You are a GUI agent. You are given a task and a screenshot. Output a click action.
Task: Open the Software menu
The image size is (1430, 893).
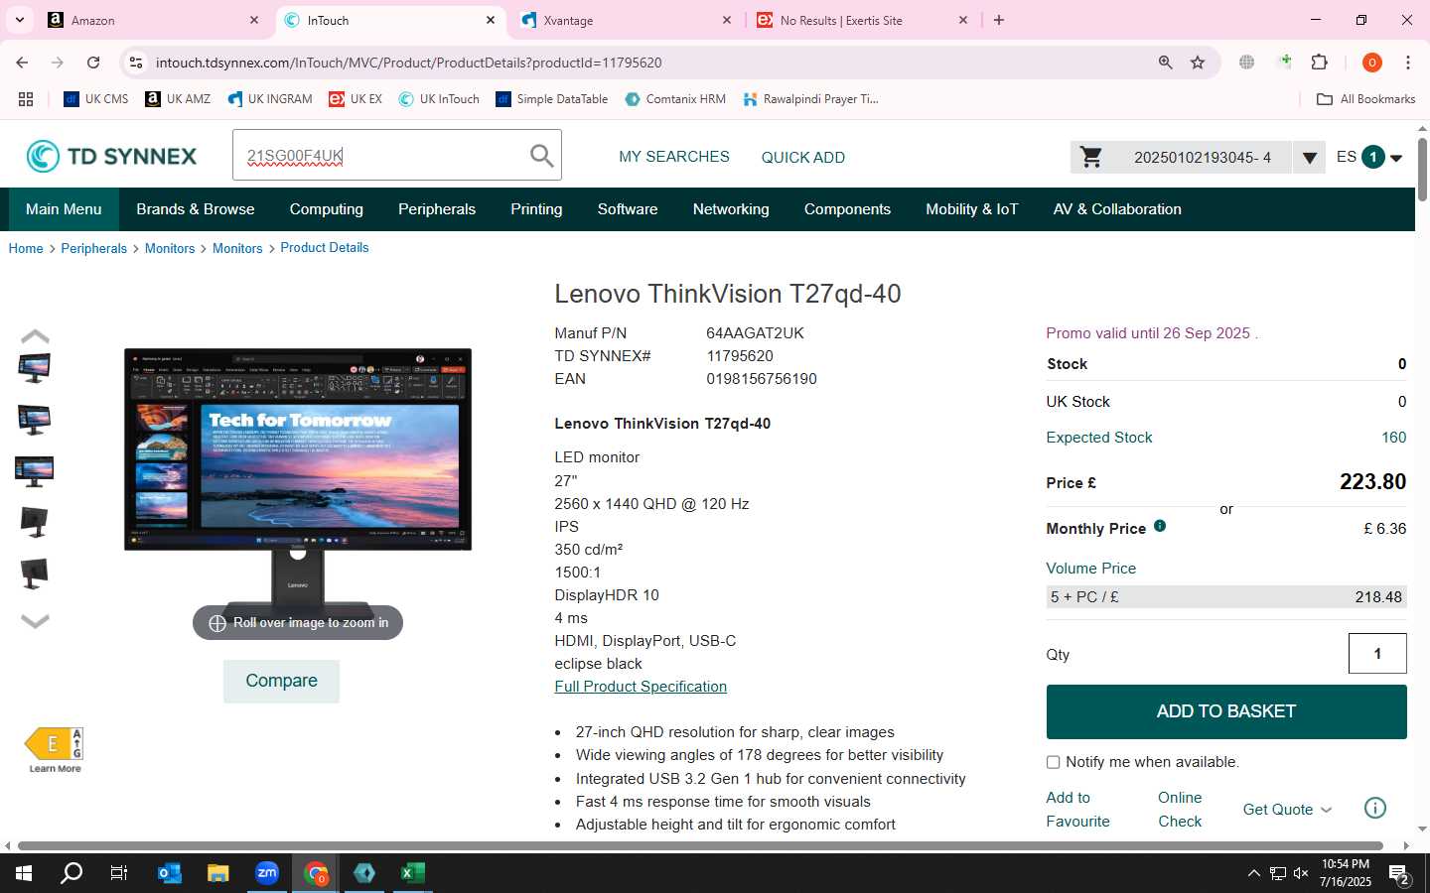pos(628,209)
